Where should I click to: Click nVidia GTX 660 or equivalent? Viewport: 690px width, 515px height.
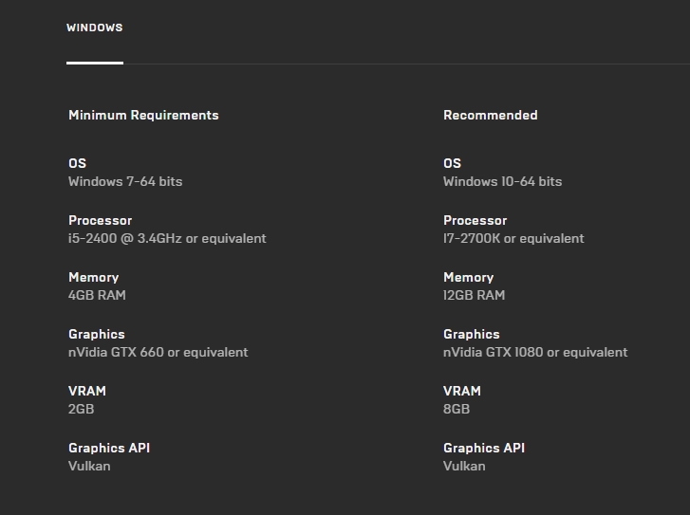158,352
